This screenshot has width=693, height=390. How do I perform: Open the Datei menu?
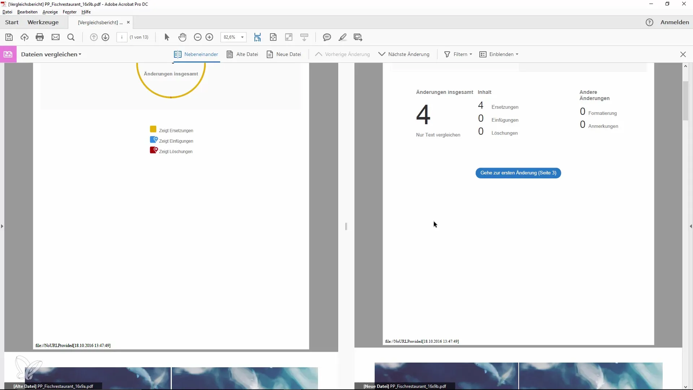[7, 12]
